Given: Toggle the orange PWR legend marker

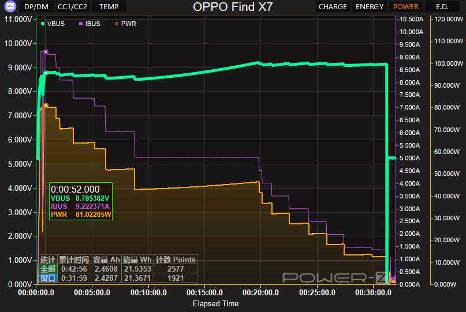Looking at the screenshot, I should (117, 24).
